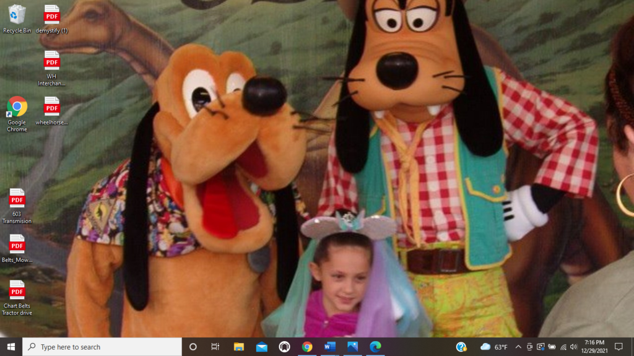
Task: Select the Chart Belts Tractor drive PDF
Action: 17,298
